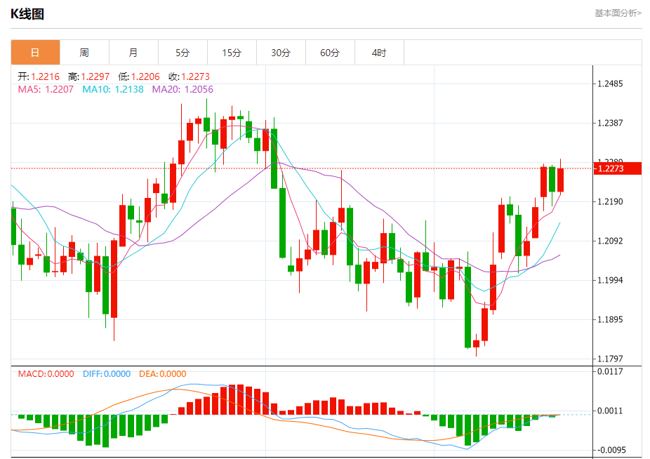Click the MA20: 1.2056 indicator label

(x=183, y=89)
